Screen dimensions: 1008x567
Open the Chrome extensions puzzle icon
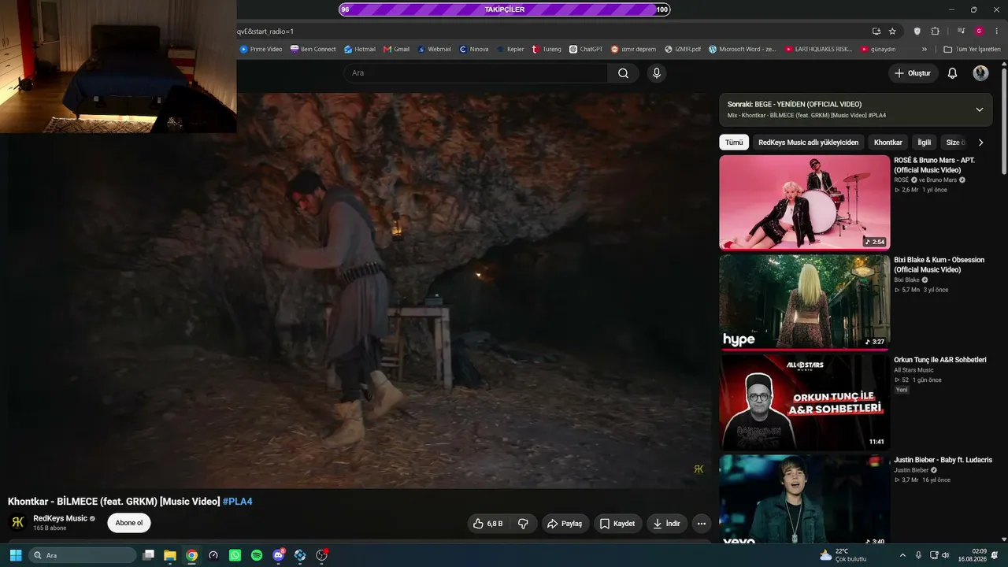936,31
